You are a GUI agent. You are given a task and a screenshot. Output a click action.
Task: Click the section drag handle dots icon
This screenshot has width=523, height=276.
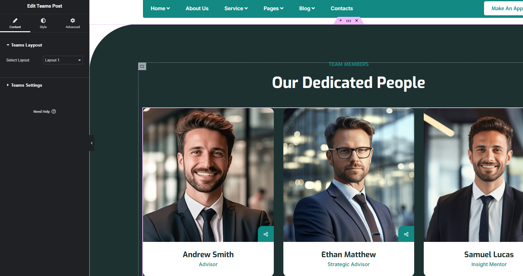[348, 21]
